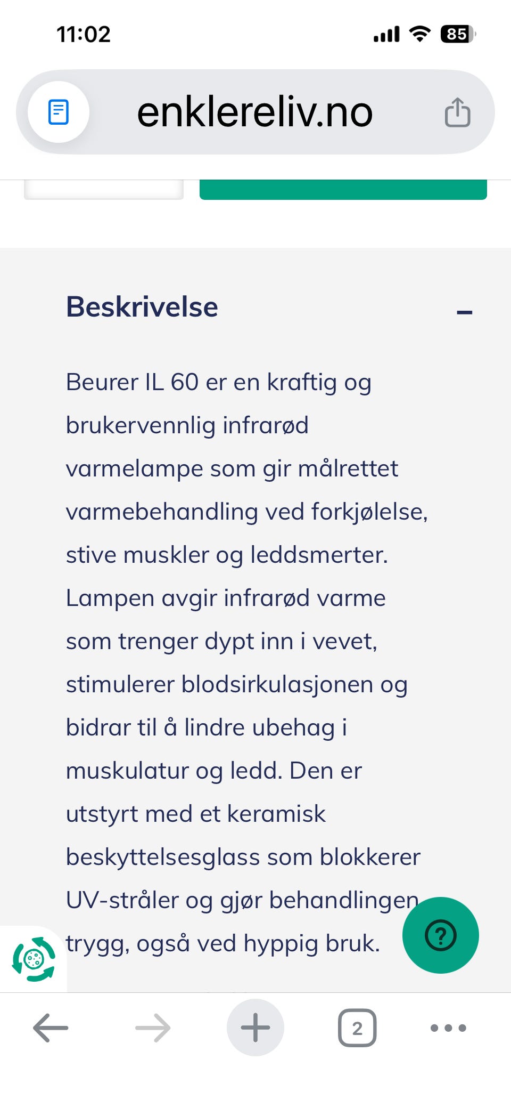Image resolution: width=511 pixels, height=1108 pixels.
Task: Tap the line "Lampen avgir infrarød varme"
Action: pyautogui.click(x=226, y=598)
